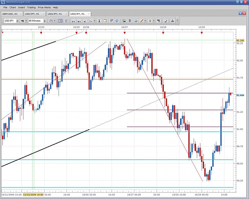Click the vertical autoscale icon

(x=99, y=21)
